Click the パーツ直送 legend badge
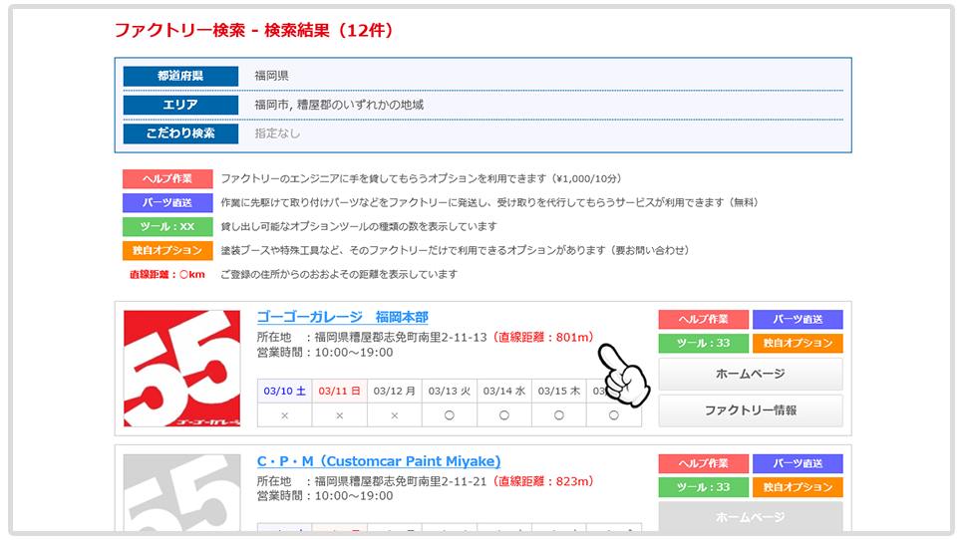967x540 pixels. pos(167,203)
